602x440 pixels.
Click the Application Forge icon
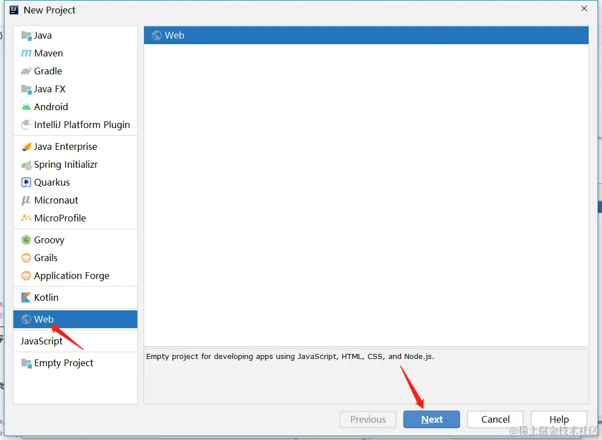tap(26, 276)
